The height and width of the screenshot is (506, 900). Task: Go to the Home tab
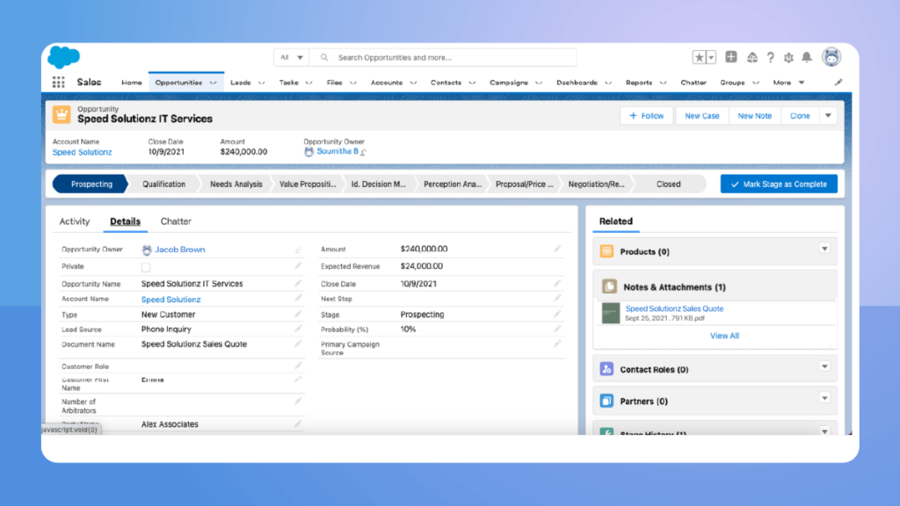132,83
